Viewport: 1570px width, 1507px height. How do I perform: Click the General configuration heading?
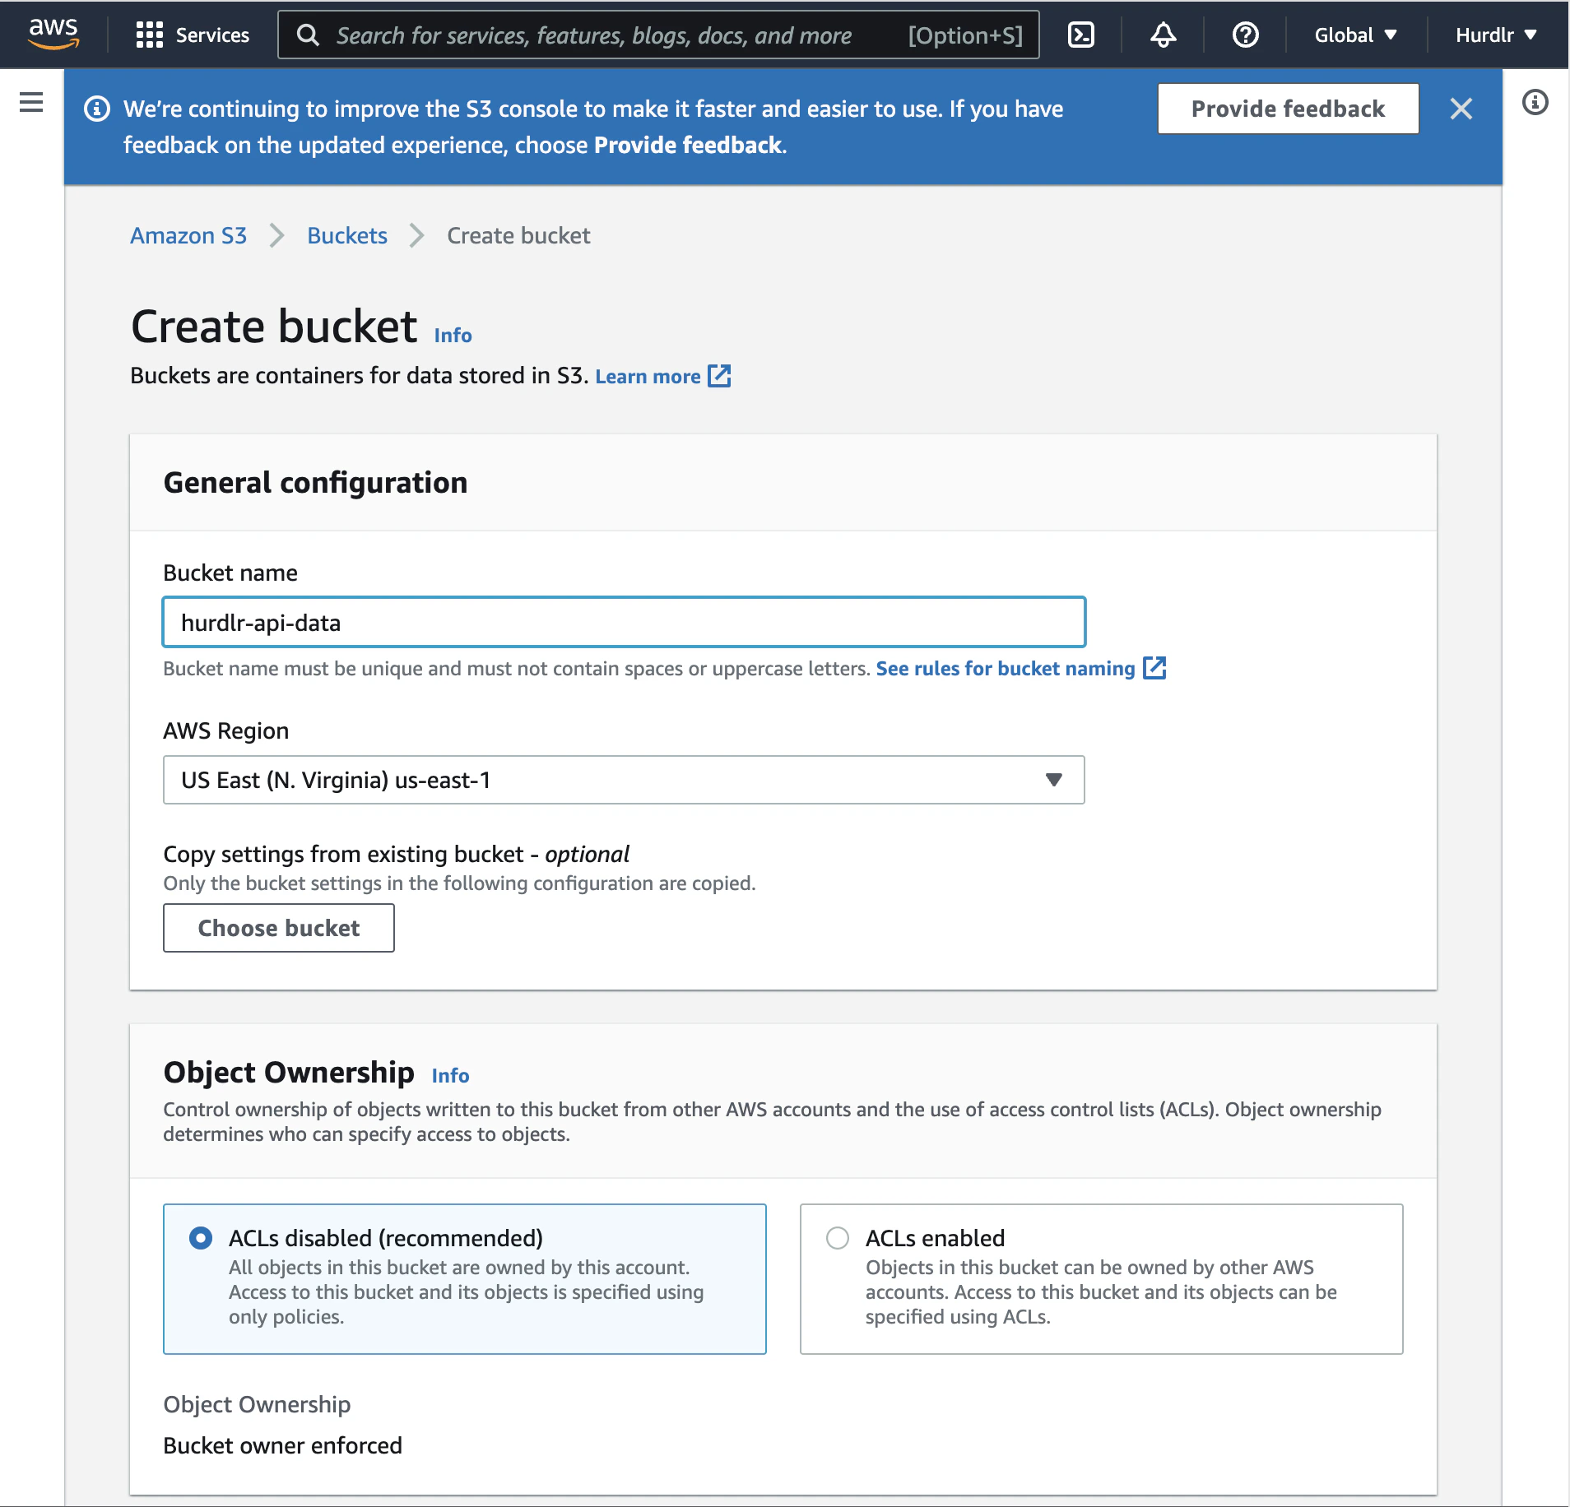315,483
